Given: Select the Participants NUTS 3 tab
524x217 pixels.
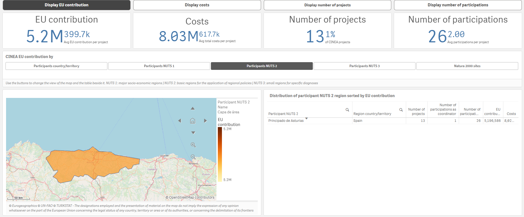Looking at the screenshot, I should point(364,66).
